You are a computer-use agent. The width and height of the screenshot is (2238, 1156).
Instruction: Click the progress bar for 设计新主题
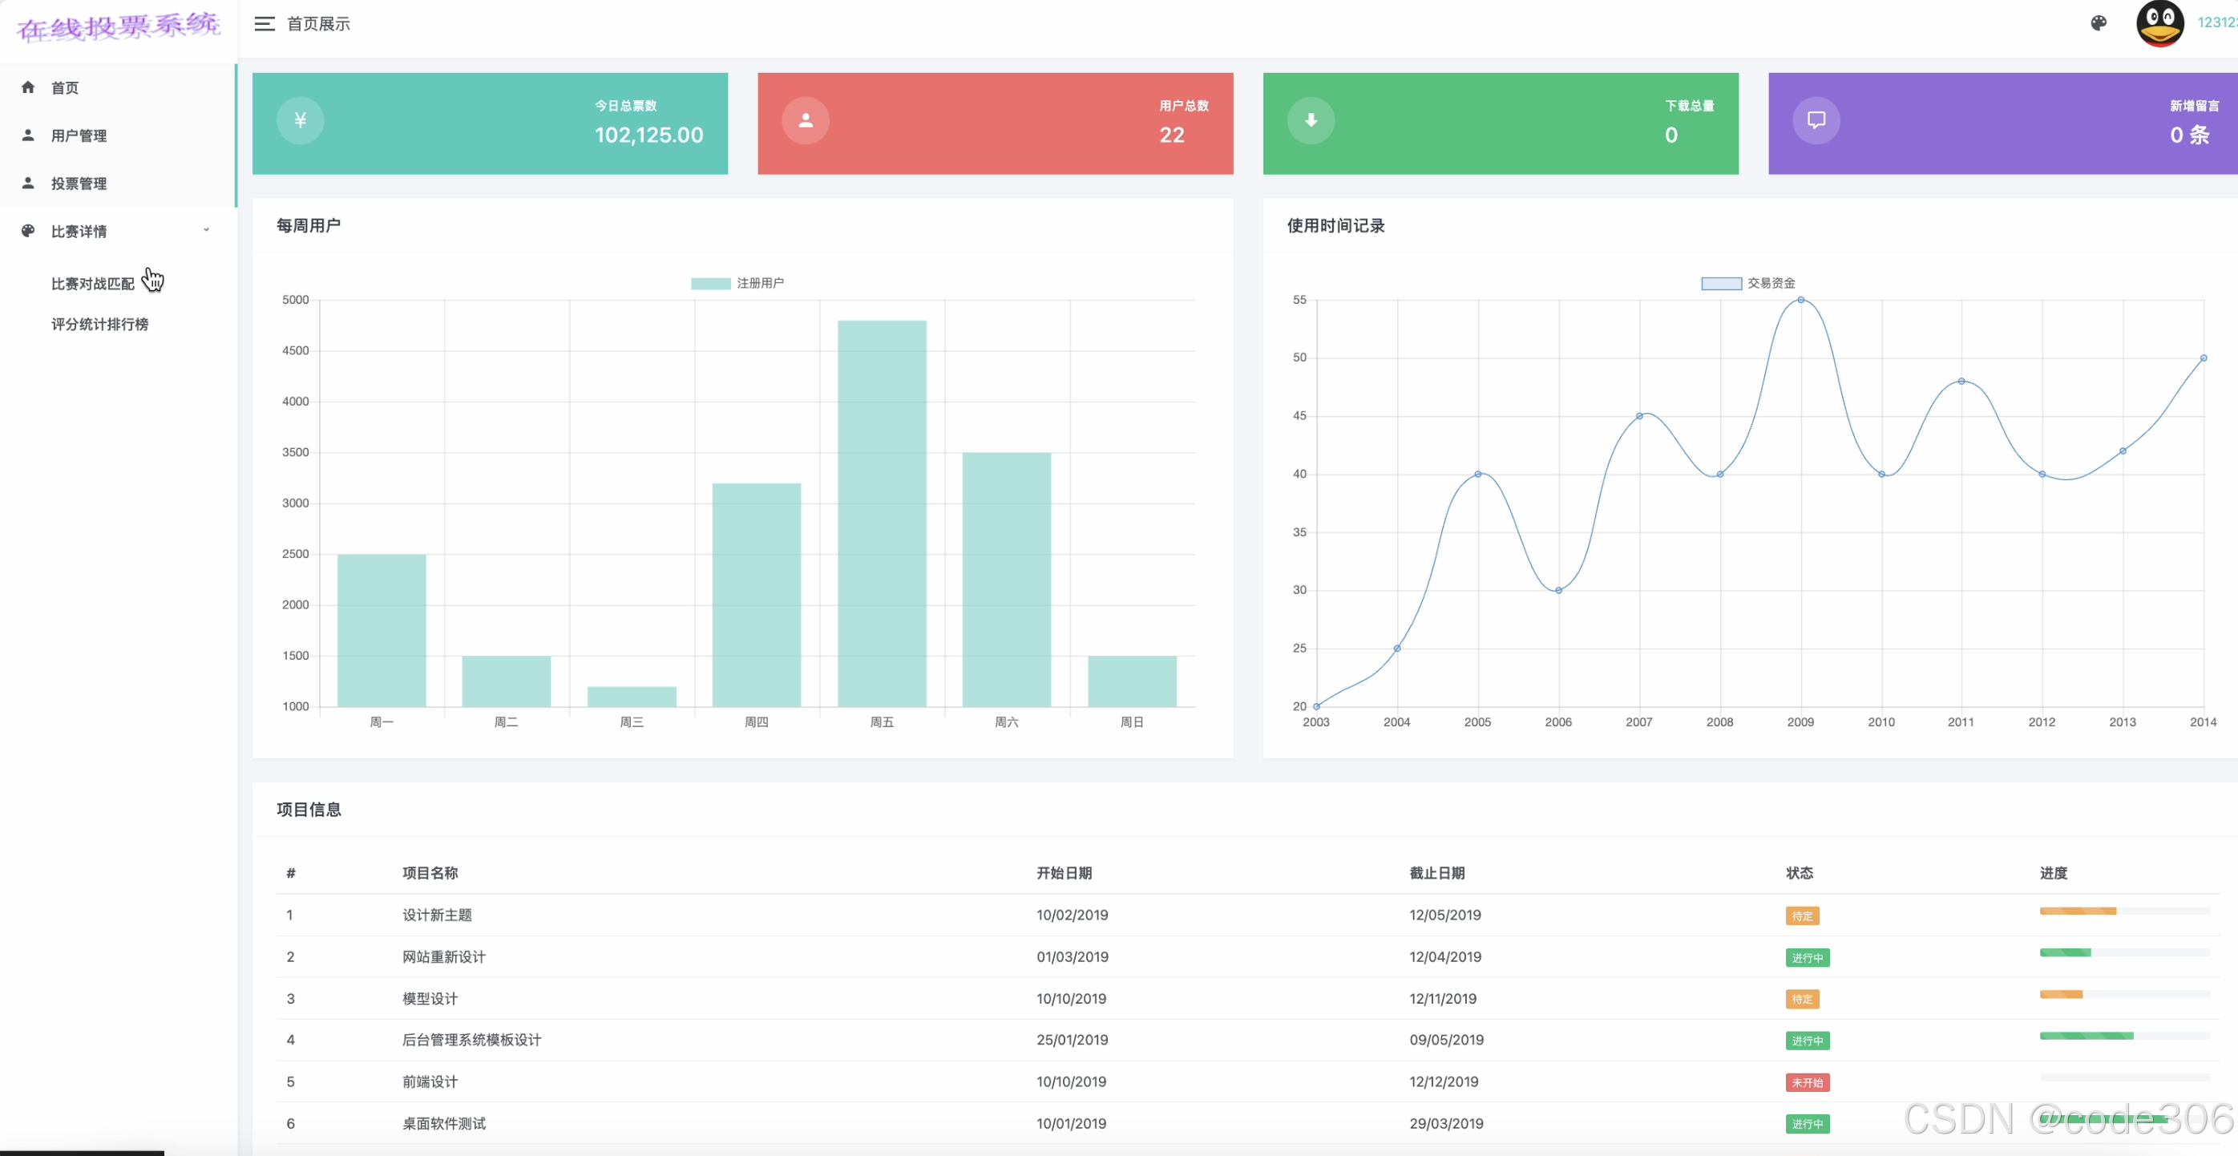(x=2125, y=911)
